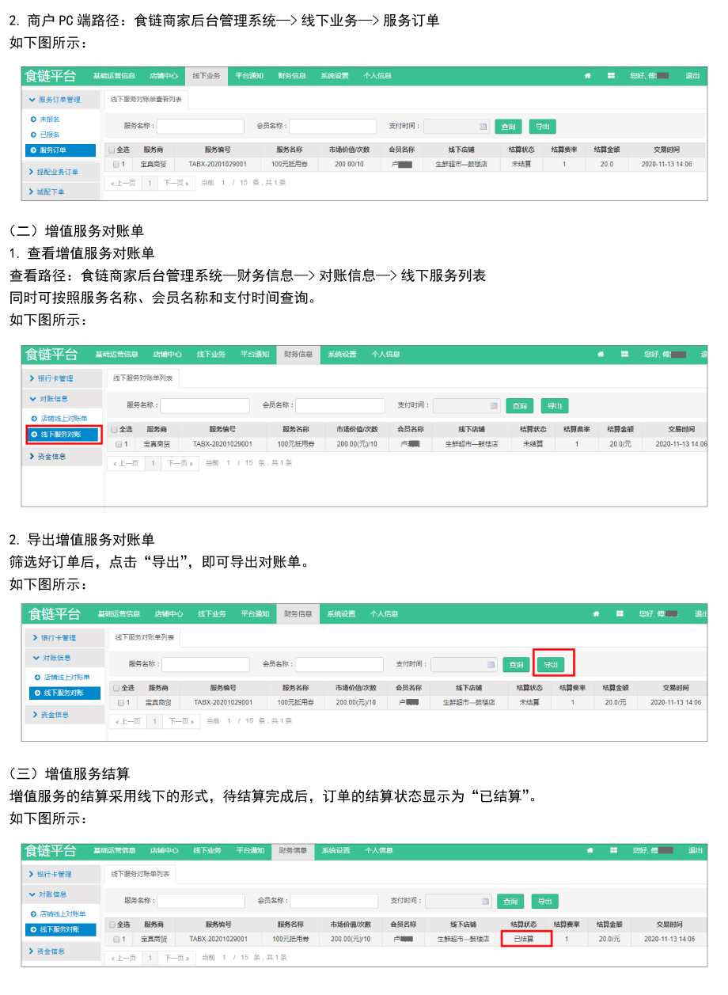Click the 已报名 sidebar item's circle arrow icon
This screenshot has height=995, width=728.
[33, 135]
